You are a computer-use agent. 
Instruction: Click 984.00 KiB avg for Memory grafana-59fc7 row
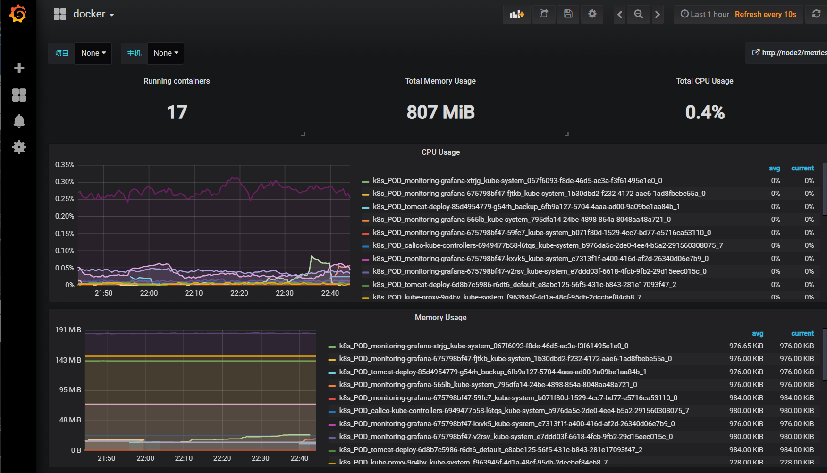746,398
